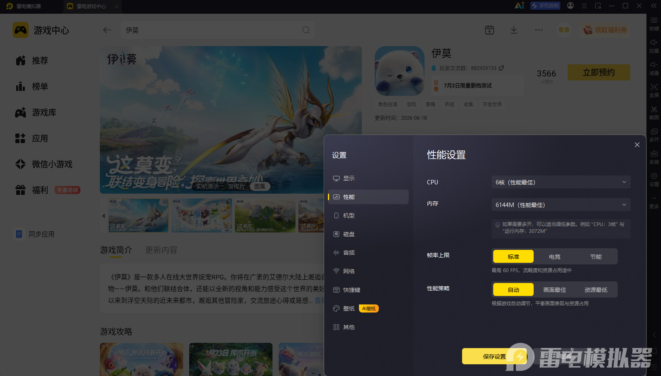Toggle 全屏 fullscreen in the sidebar
The image size is (661, 376).
tap(654, 90)
